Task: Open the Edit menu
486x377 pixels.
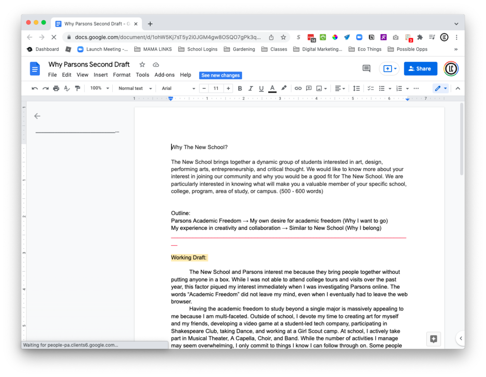Action: coord(67,75)
